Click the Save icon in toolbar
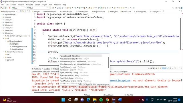The image size is (183, 103). [58, 8]
